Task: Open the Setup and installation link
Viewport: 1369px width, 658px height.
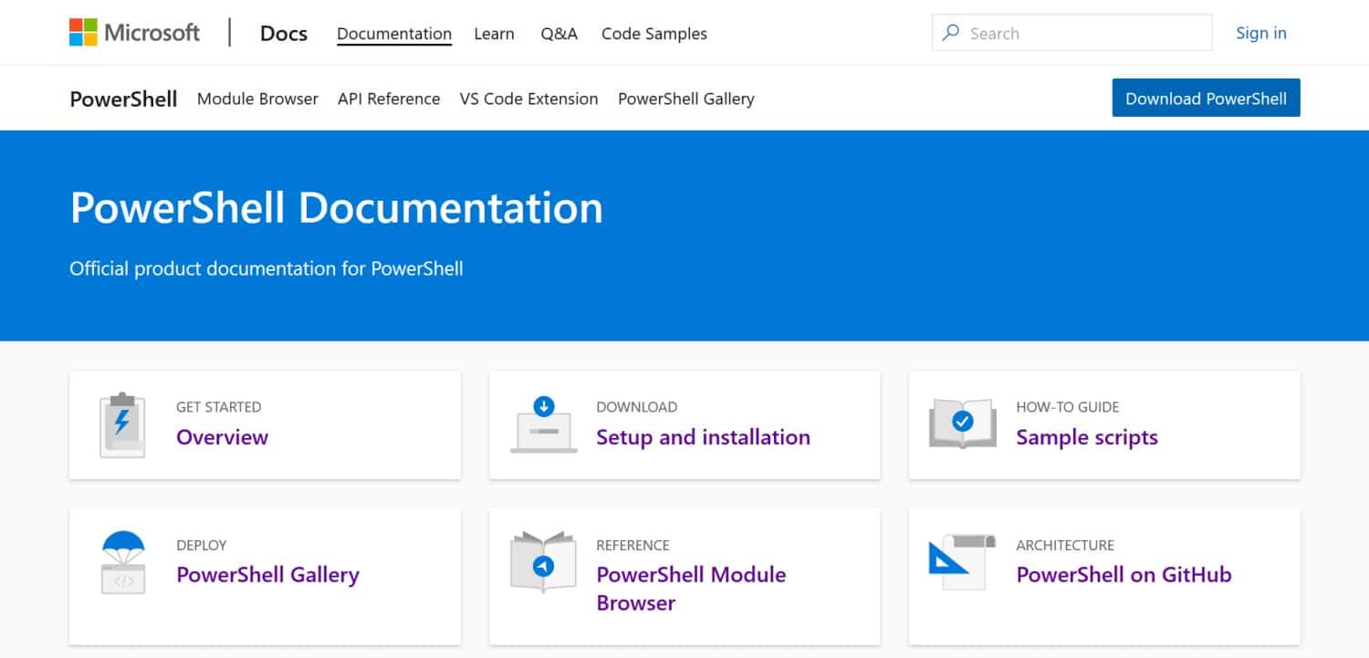Action: tap(703, 437)
